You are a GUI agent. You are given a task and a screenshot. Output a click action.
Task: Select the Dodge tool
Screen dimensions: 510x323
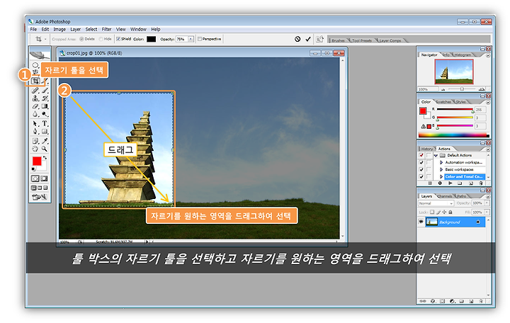click(x=45, y=115)
